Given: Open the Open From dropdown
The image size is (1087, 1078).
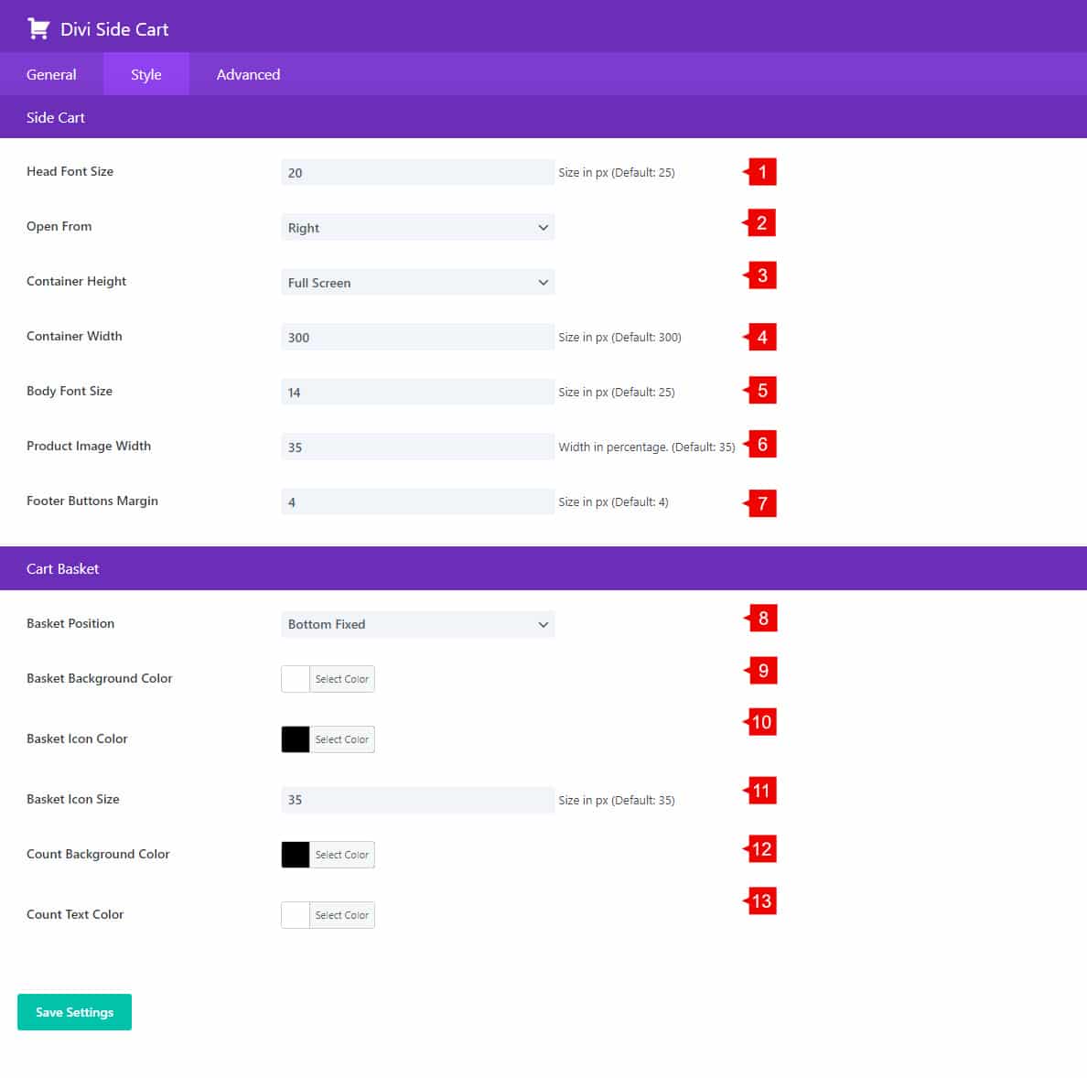Looking at the screenshot, I should [x=417, y=228].
